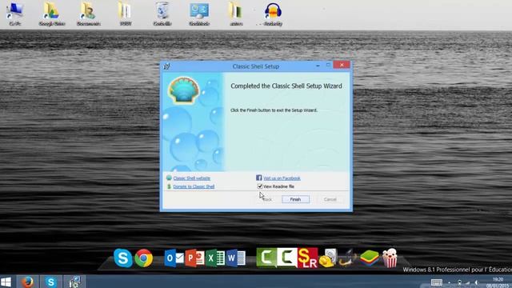The width and height of the screenshot is (512, 288).
Task: Switch to the installer taskbar button
Action: tap(74, 282)
